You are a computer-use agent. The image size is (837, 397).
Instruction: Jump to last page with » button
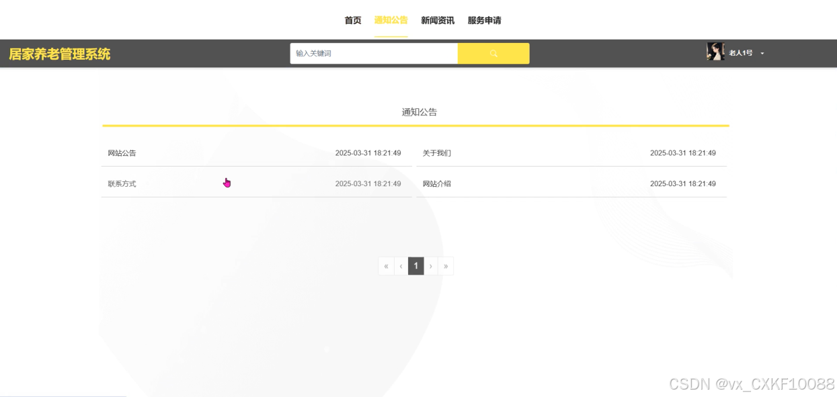click(x=446, y=266)
